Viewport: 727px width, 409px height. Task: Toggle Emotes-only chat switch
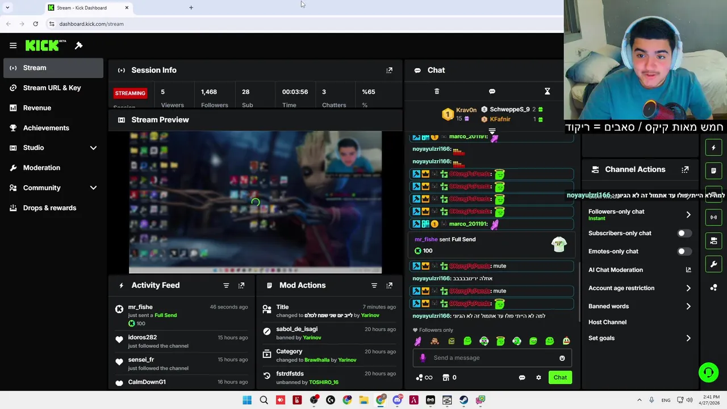[x=683, y=252]
